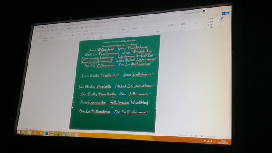Screen dimensions: 272x153
Task: Click the name 'Kistensonatian Lezendrone'
Action: coord(98,58)
